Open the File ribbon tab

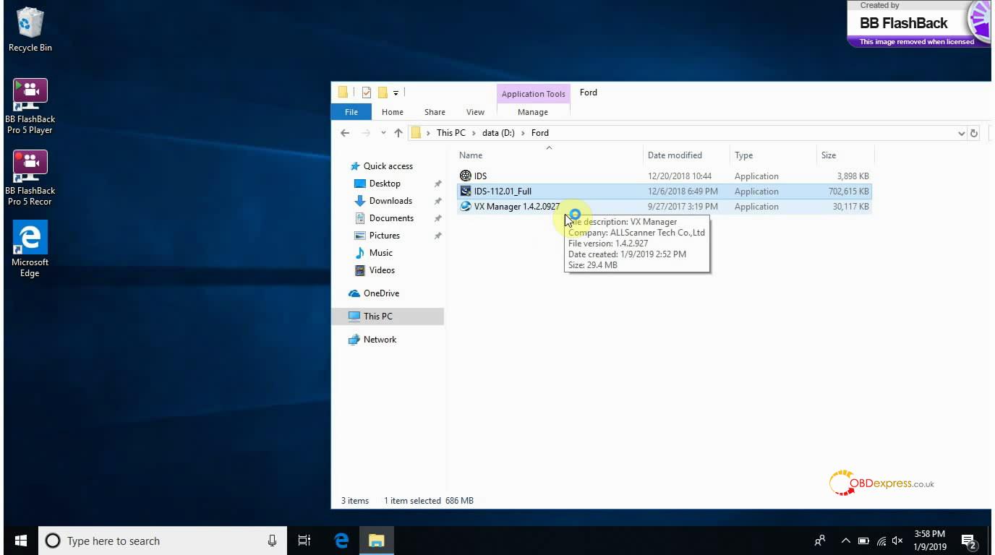click(351, 112)
